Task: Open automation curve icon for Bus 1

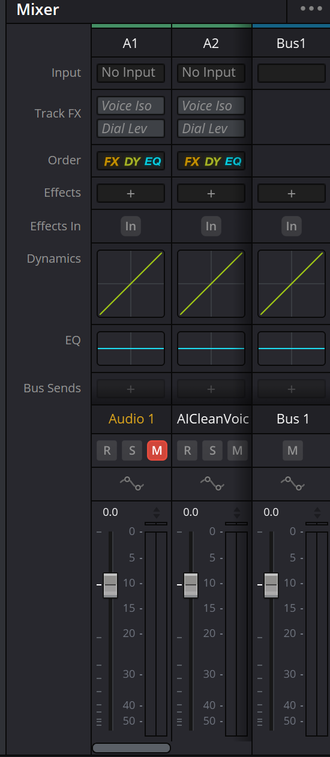Action: (x=292, y=483)
